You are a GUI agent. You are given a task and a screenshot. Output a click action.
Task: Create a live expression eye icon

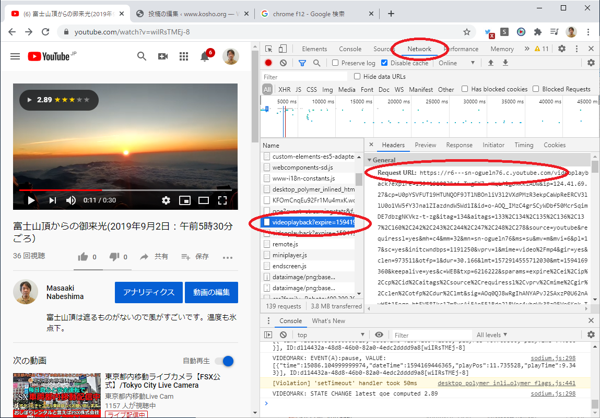[379, 335]
